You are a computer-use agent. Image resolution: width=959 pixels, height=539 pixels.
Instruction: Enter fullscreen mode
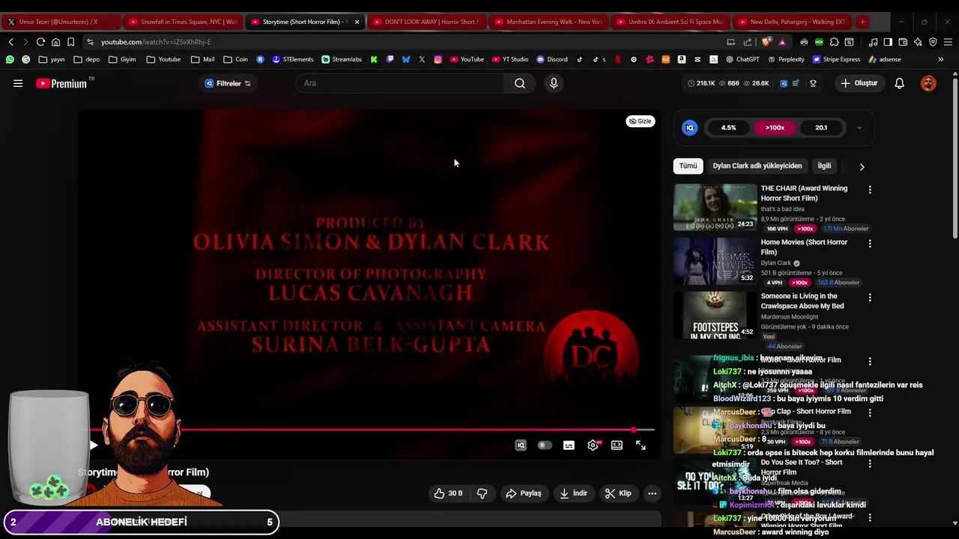(641, 445)
